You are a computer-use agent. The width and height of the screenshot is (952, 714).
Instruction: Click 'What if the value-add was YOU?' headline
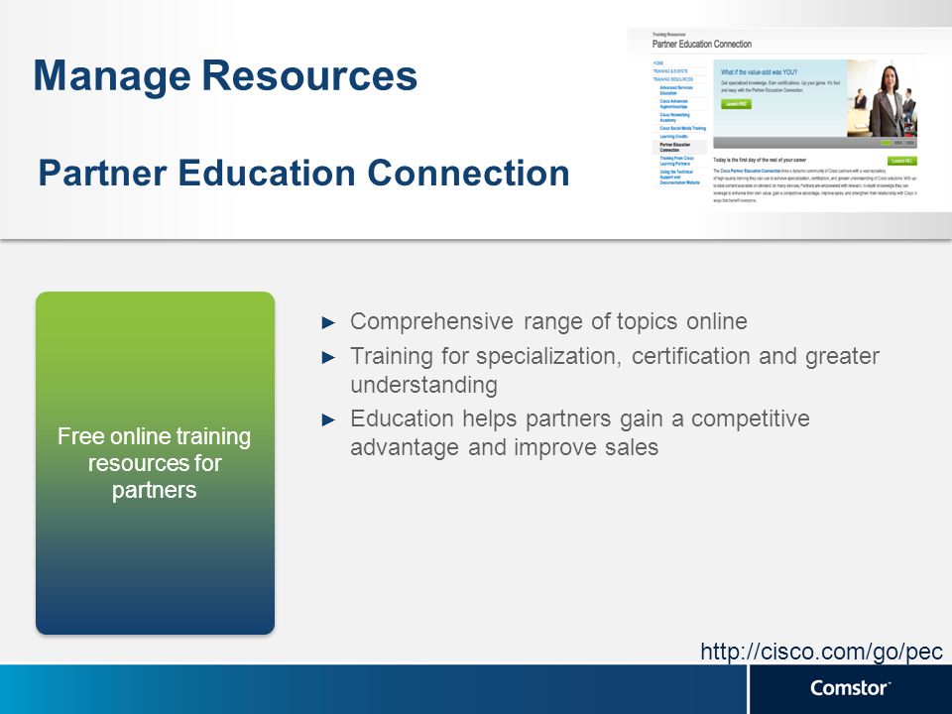point(759,71)
